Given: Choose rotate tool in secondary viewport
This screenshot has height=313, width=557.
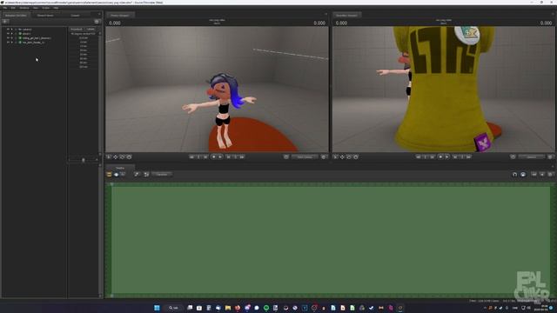Looking at the screenshot, I should point(349,156).
